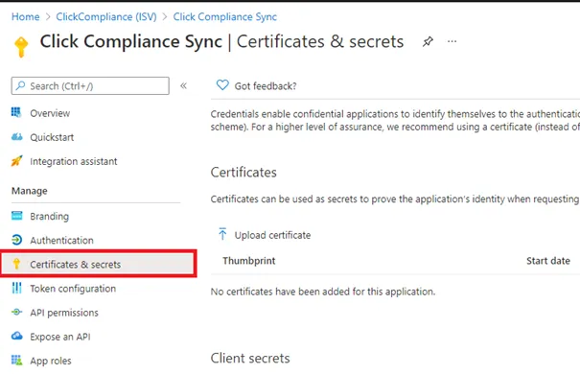Open Expose an API menu item

60,337
